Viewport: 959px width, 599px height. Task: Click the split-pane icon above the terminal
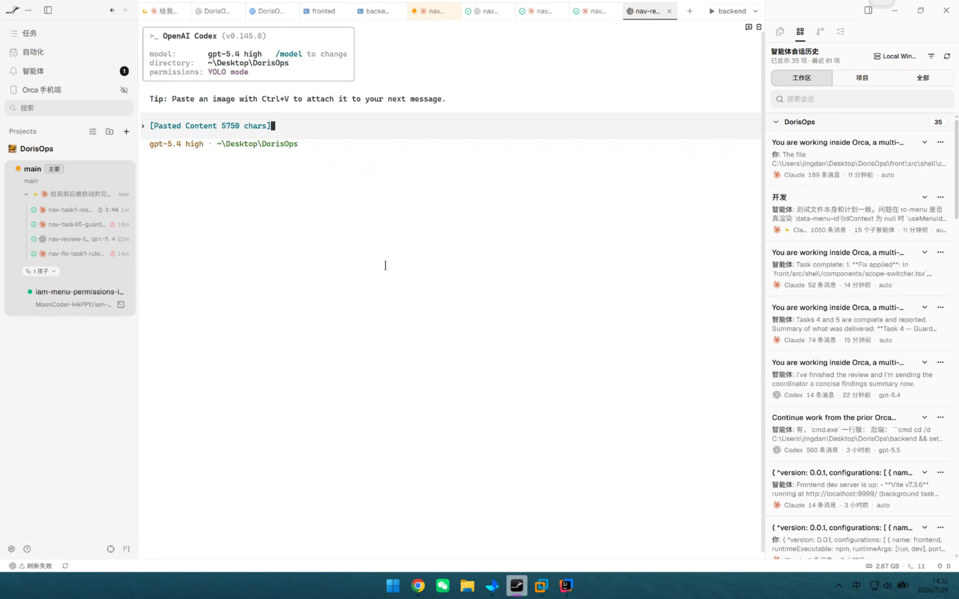coord(759,27)
